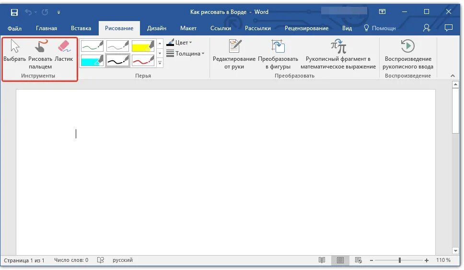464x270 pixels.
Task: Click Страница 1 из 1 in status bar
Action: click(24, 260)
